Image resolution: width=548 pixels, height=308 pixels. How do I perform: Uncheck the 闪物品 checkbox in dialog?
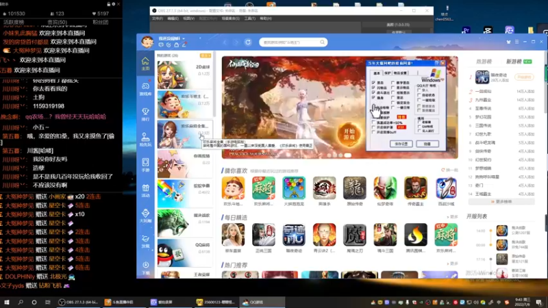[x=373, y=88]
